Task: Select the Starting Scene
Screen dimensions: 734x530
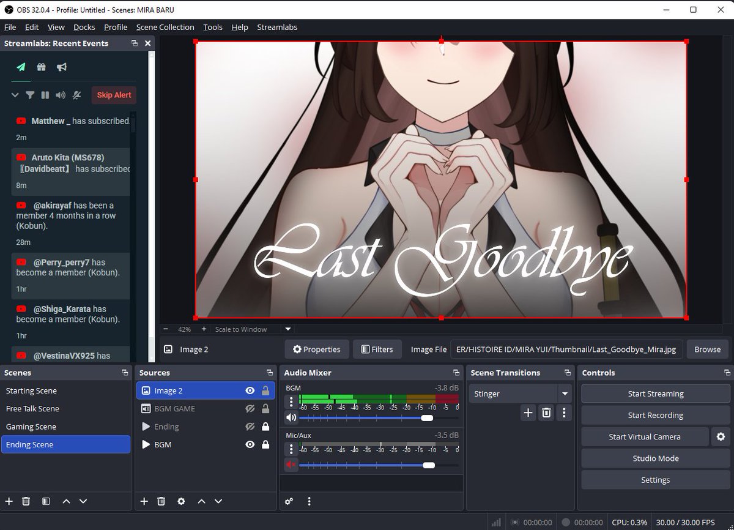Action: [66, 390]
